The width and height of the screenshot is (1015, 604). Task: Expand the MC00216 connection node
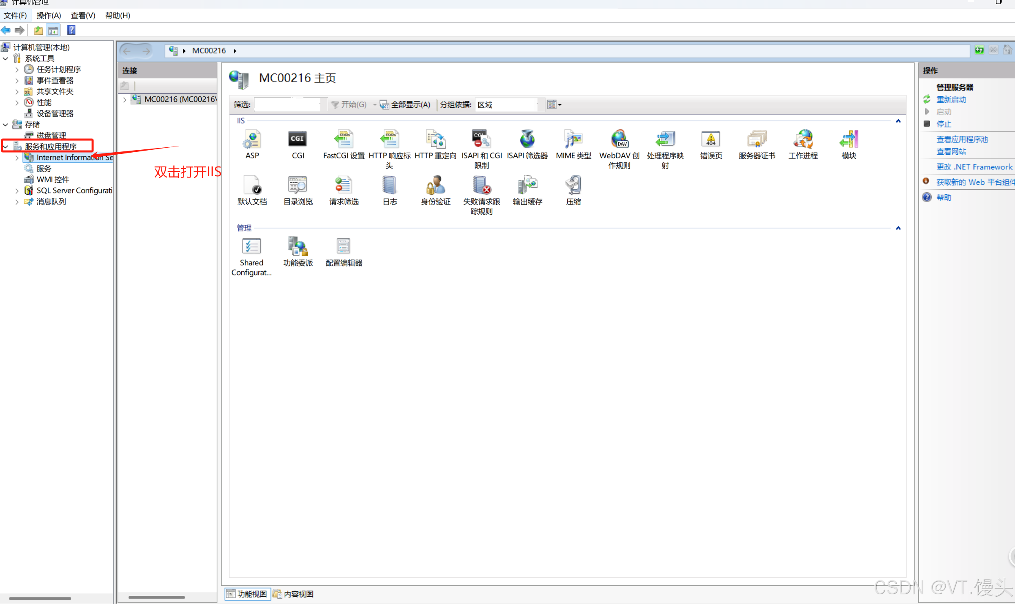point(124,99)
